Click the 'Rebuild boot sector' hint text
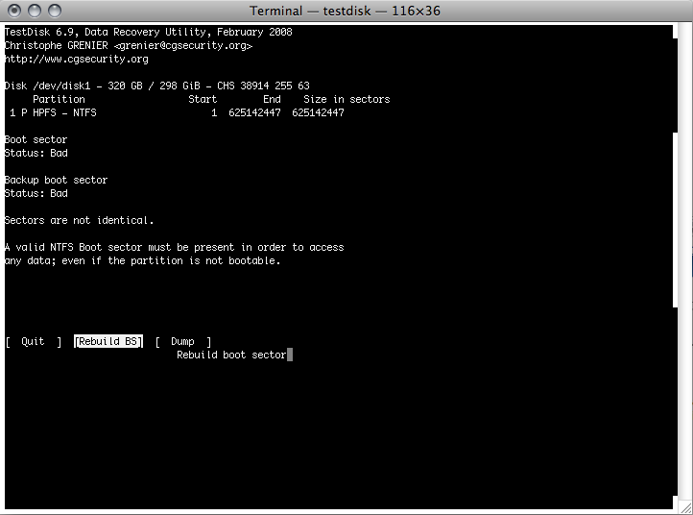Image resolution: width=693 pixels, height=515 pixels. pyautogui.click(x=231, y=355)
